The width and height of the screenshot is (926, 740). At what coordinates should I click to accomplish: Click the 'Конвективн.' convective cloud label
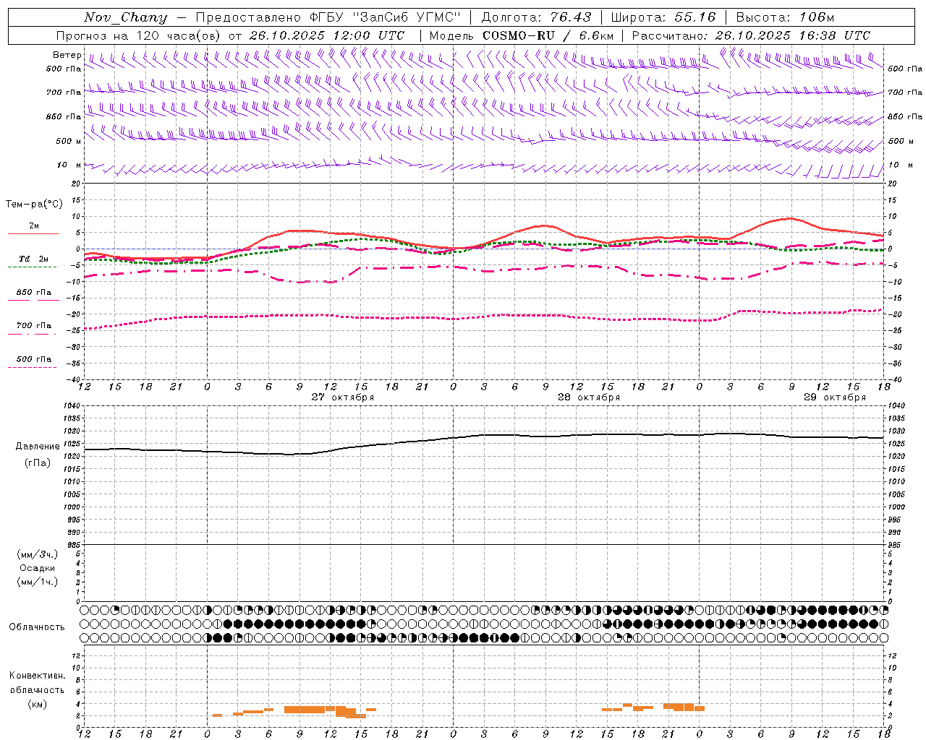tap(38, 676)
